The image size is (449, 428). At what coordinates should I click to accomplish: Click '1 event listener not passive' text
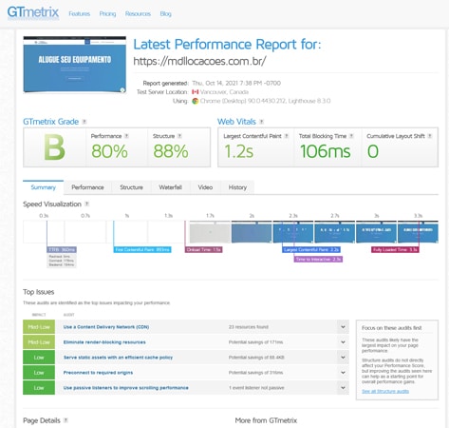coord(256,388)
